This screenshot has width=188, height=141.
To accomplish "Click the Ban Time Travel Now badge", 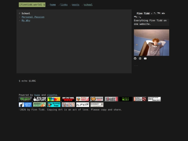I will 68,99.
